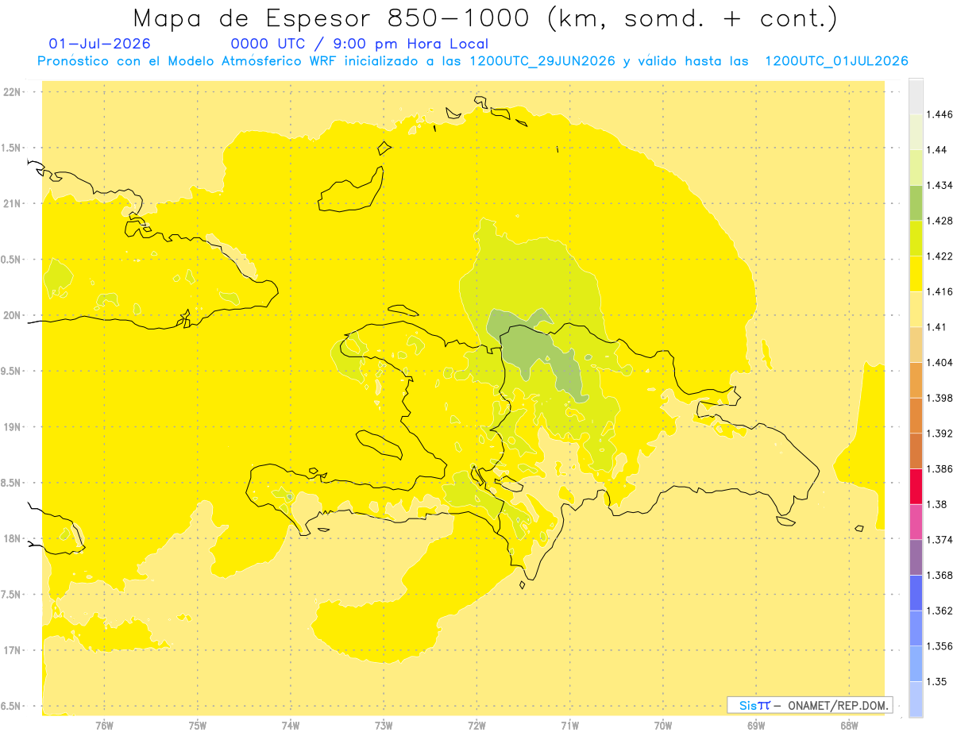Click the legend value 1.44
This screenshot has width=953, height=736.
click(936, 150)
